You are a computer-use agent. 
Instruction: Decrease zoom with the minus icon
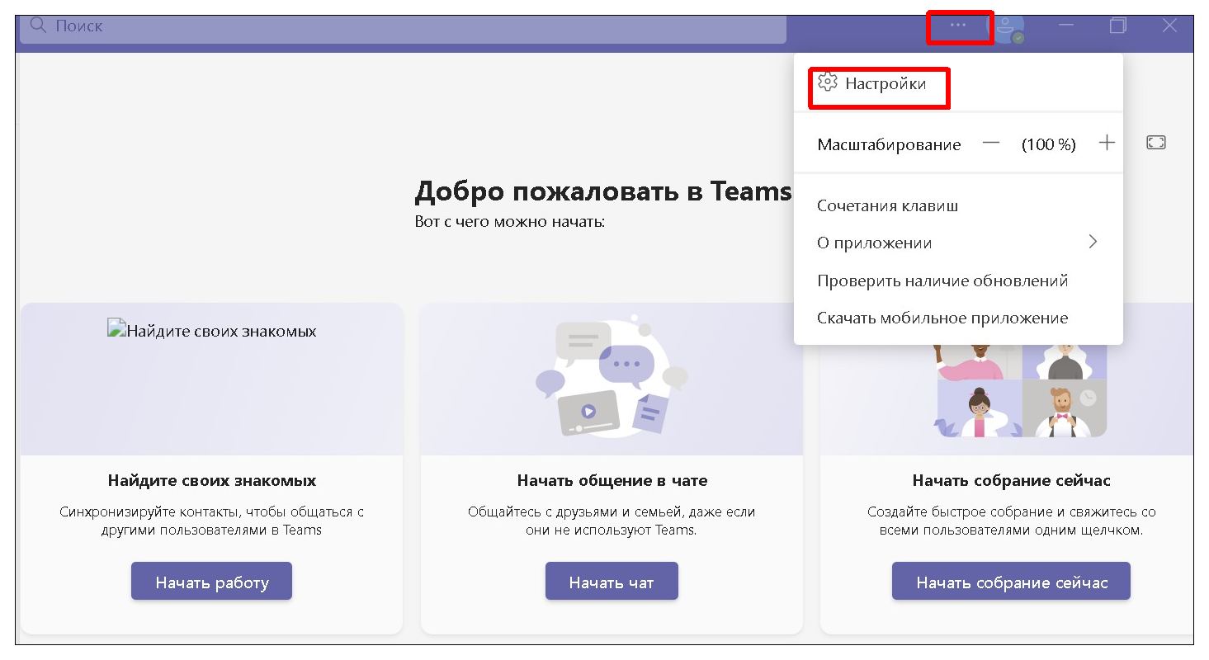(991, 144)
